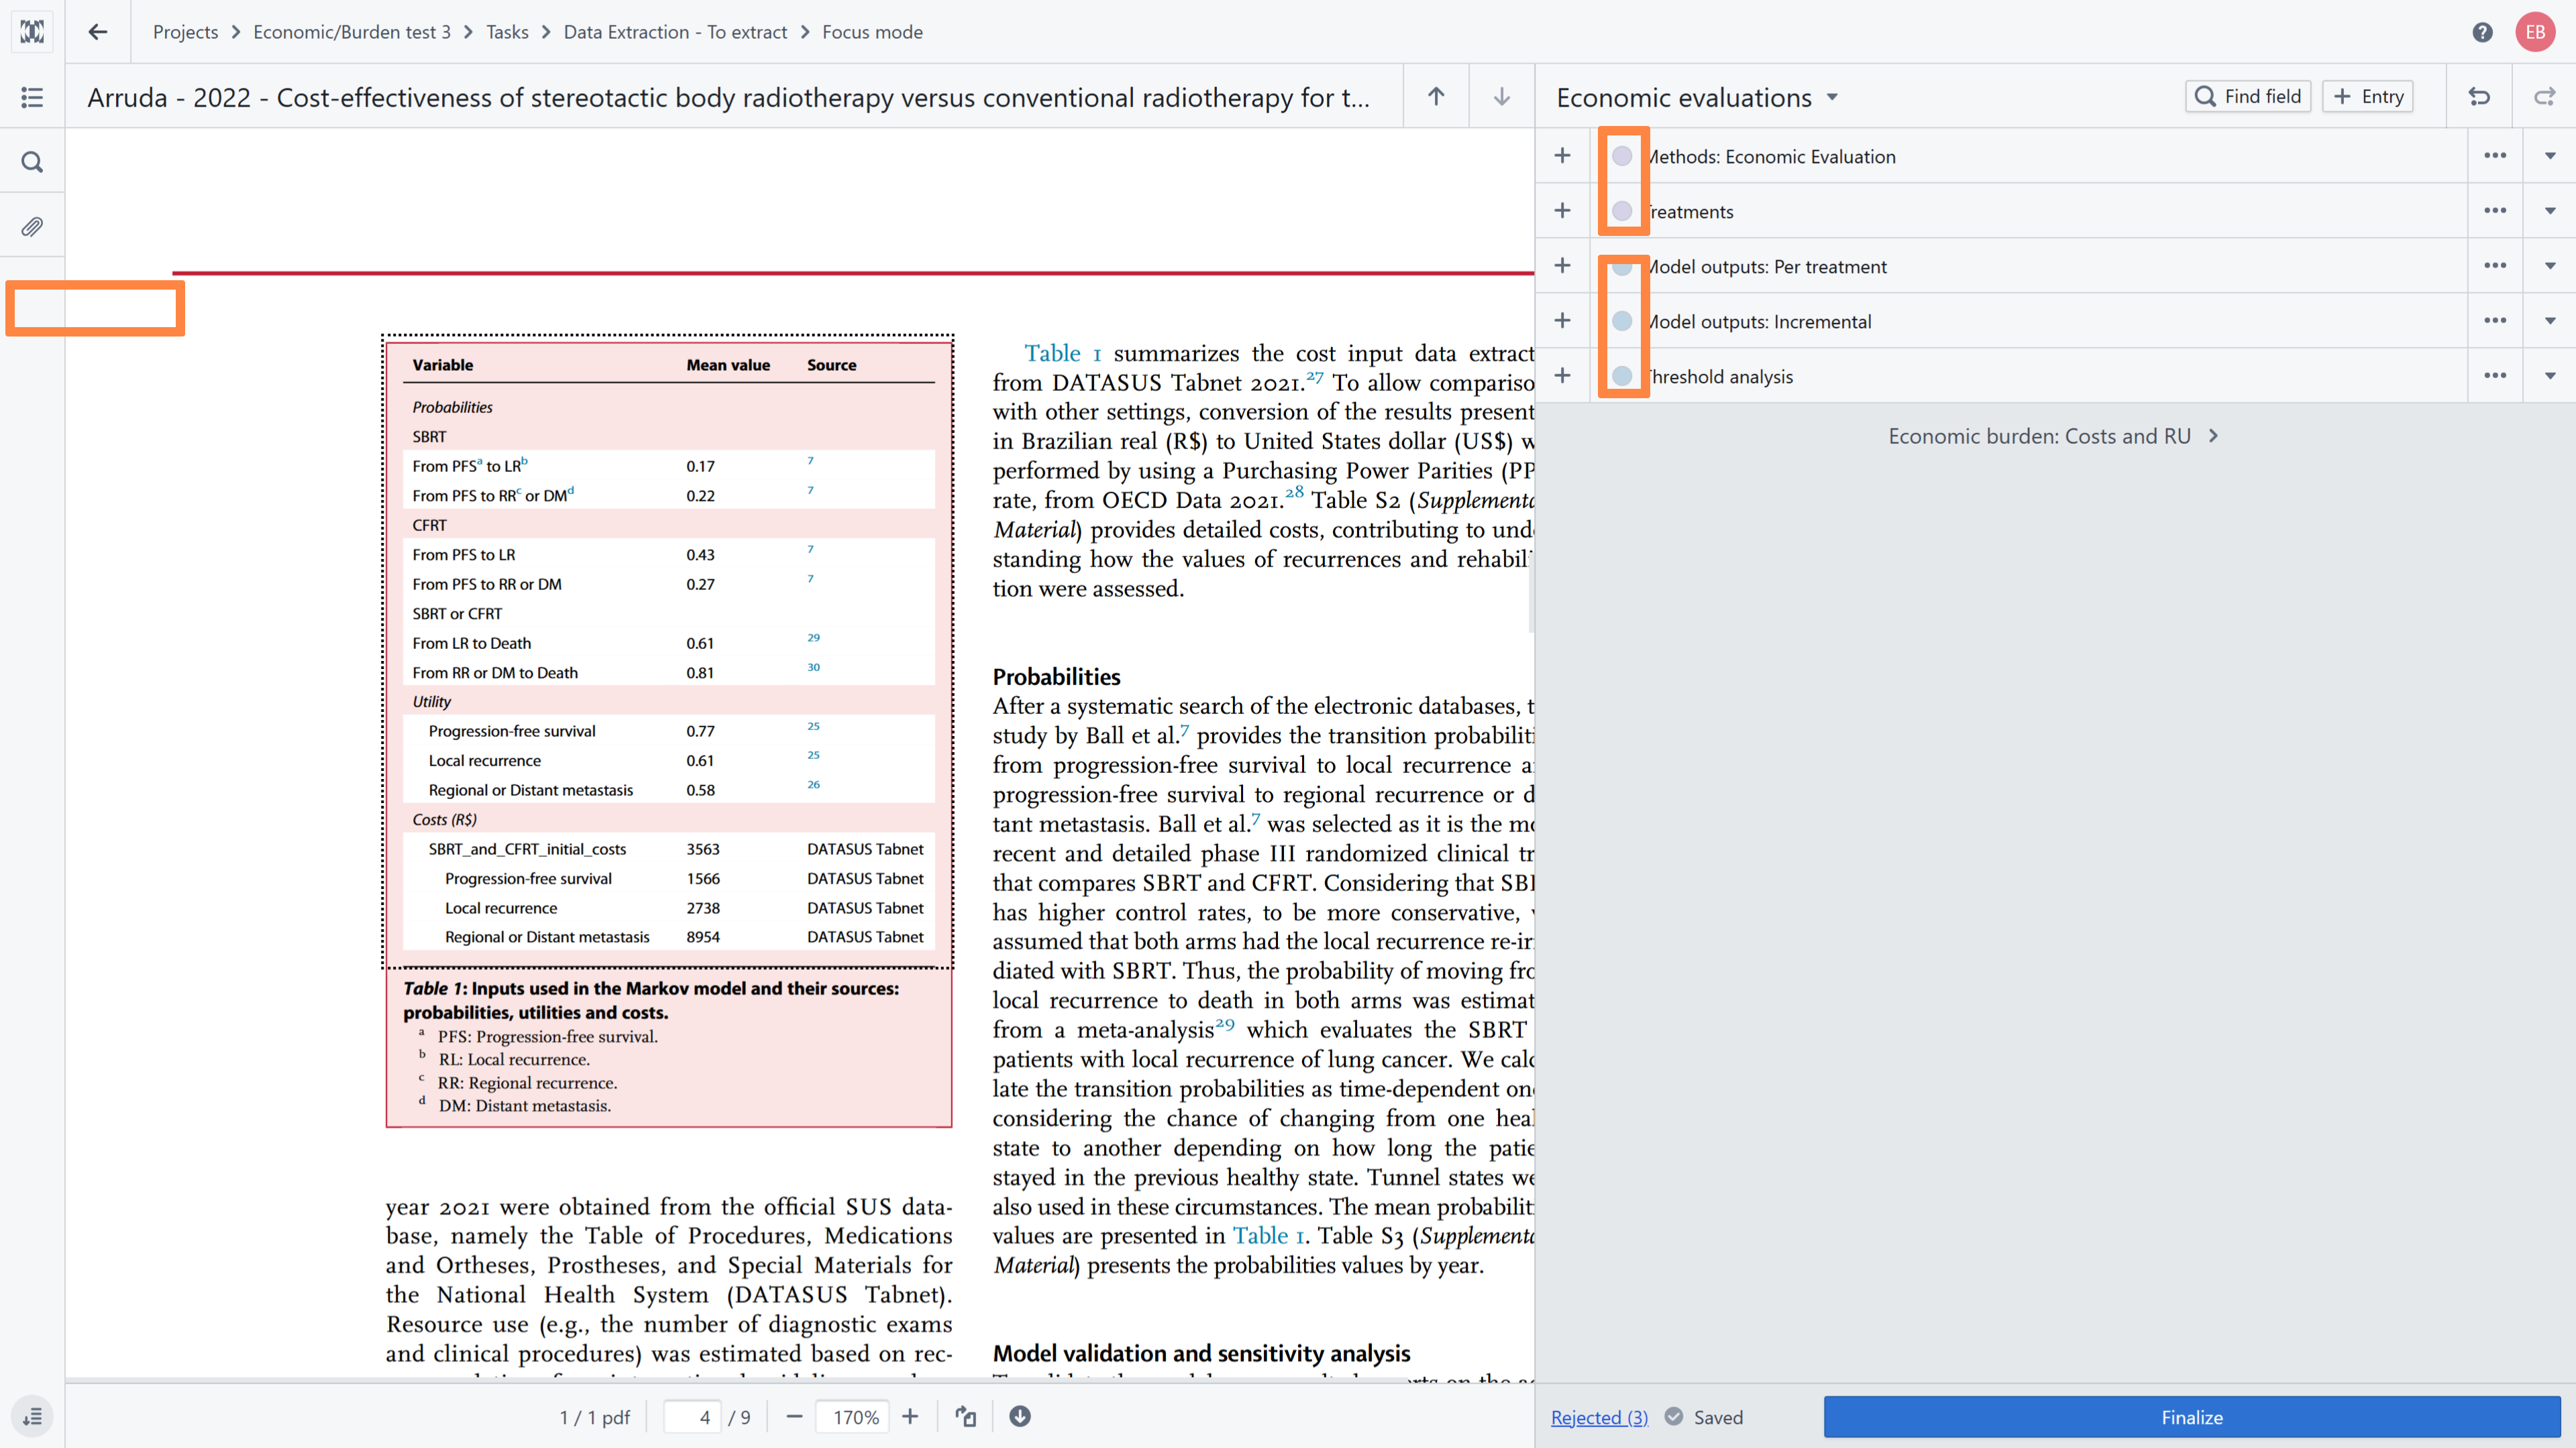This screenshot has width=2576, height=1448.
Task: Click the Table 1 link in Probabilities paragraph
Action: pyautogui.click(x=1268, y=1236)
